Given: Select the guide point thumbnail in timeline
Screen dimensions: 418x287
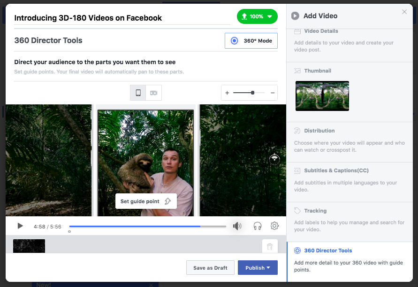Looking at the screenshot, I should [29, 246].
